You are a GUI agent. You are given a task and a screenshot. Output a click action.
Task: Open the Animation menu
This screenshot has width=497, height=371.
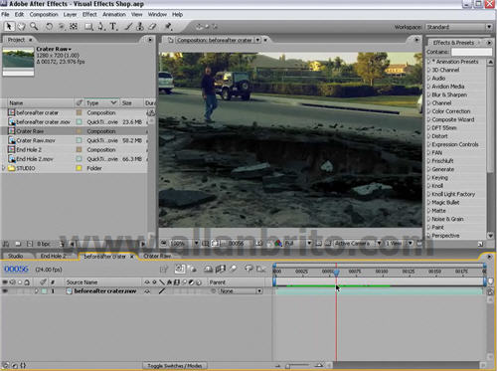coord(114,14)
